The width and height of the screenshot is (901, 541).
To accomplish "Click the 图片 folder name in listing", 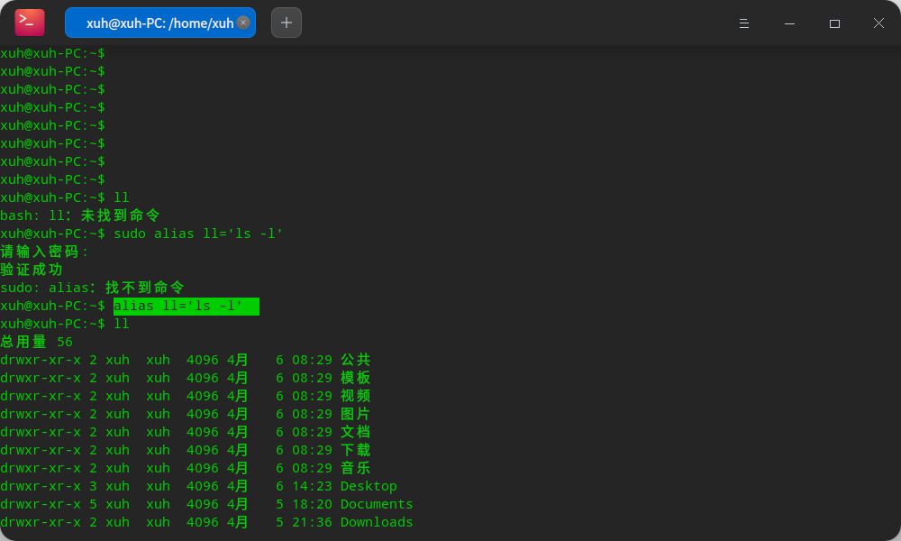I will tap(355, 414).
